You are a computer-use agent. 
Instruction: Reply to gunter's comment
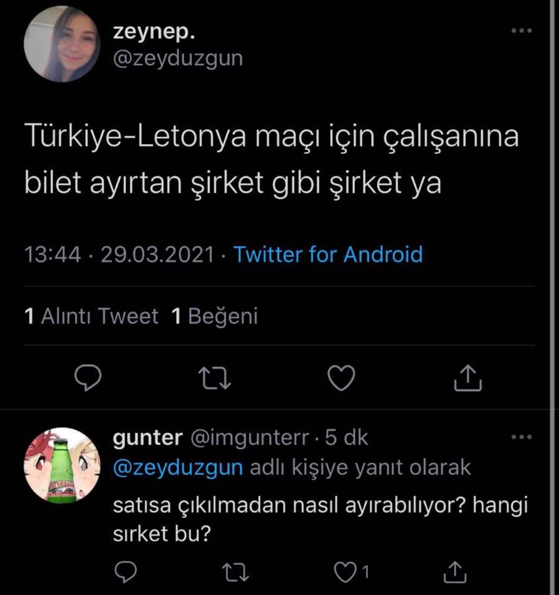tap(125, 572)
